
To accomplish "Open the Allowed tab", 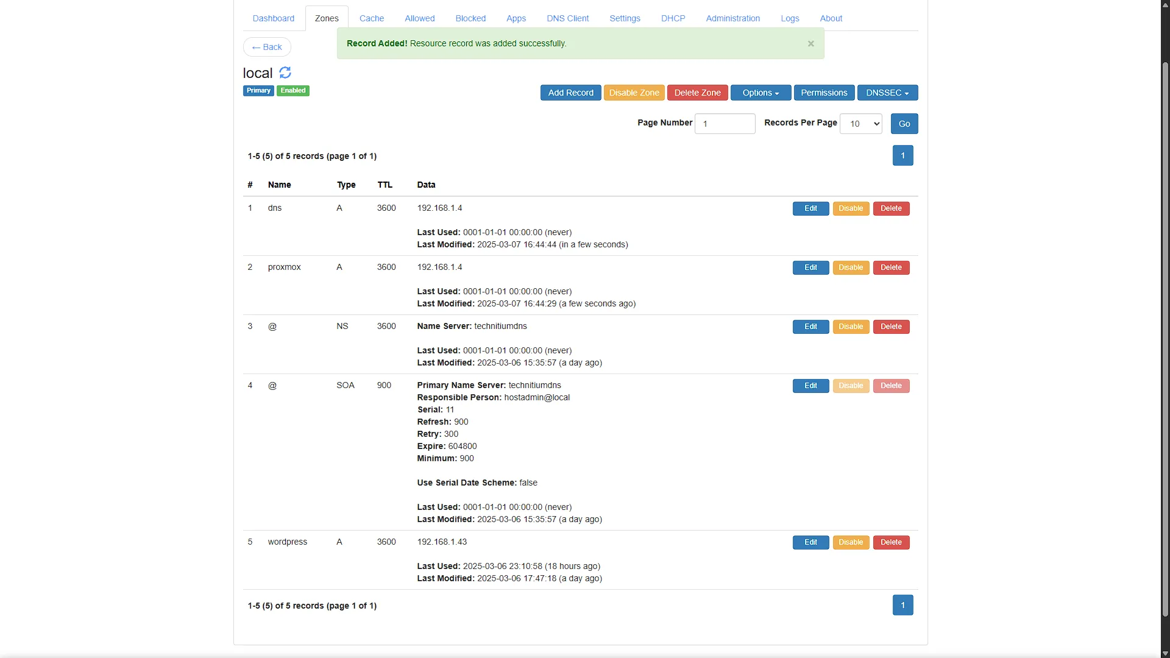I will pyautogui.click(x=420, y=18).
